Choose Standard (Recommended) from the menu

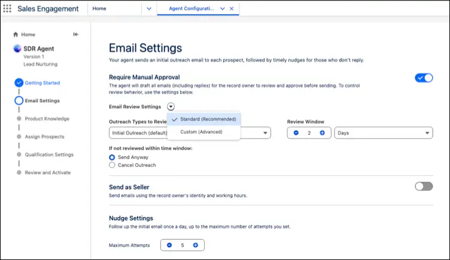pyautogui.click(x=204, y=119)
